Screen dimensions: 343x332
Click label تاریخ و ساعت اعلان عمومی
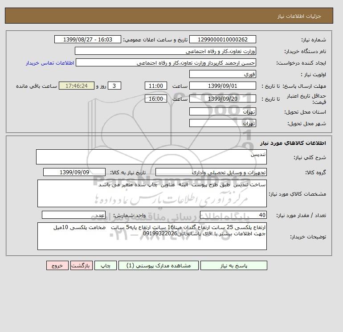coord(155,40)
